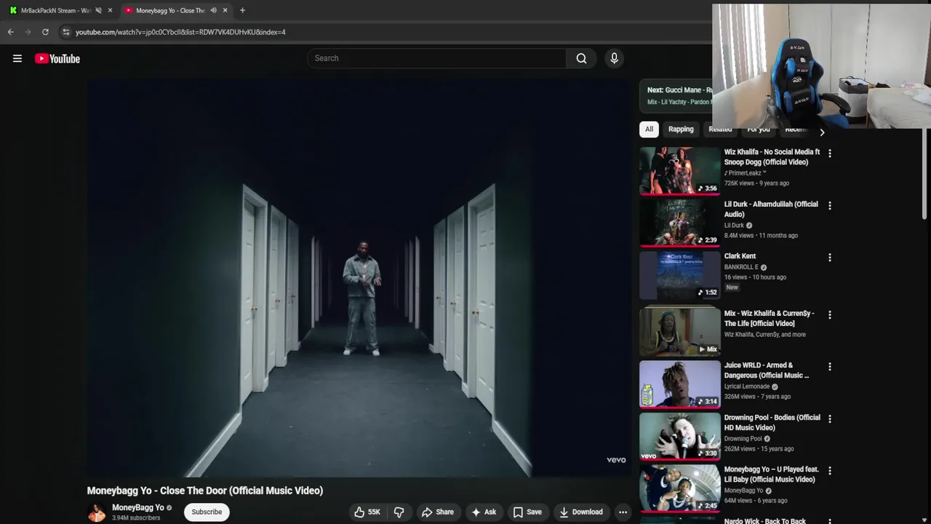Open more actions ellipsis below video
The height and width of the screenshot is (524, 931).
(623, 512)
